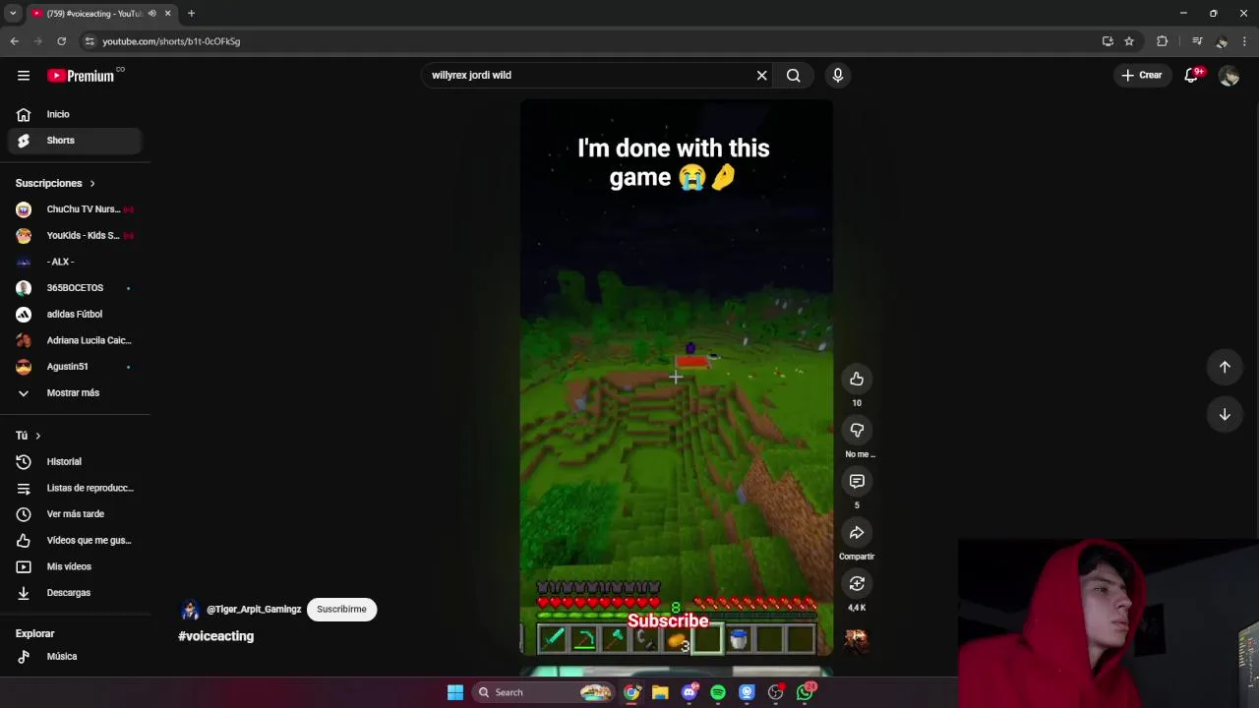The width and height of the screenshot is (1259, 708).
Task: Dislike the Short (No me gusta)
Action: (857, 431)
